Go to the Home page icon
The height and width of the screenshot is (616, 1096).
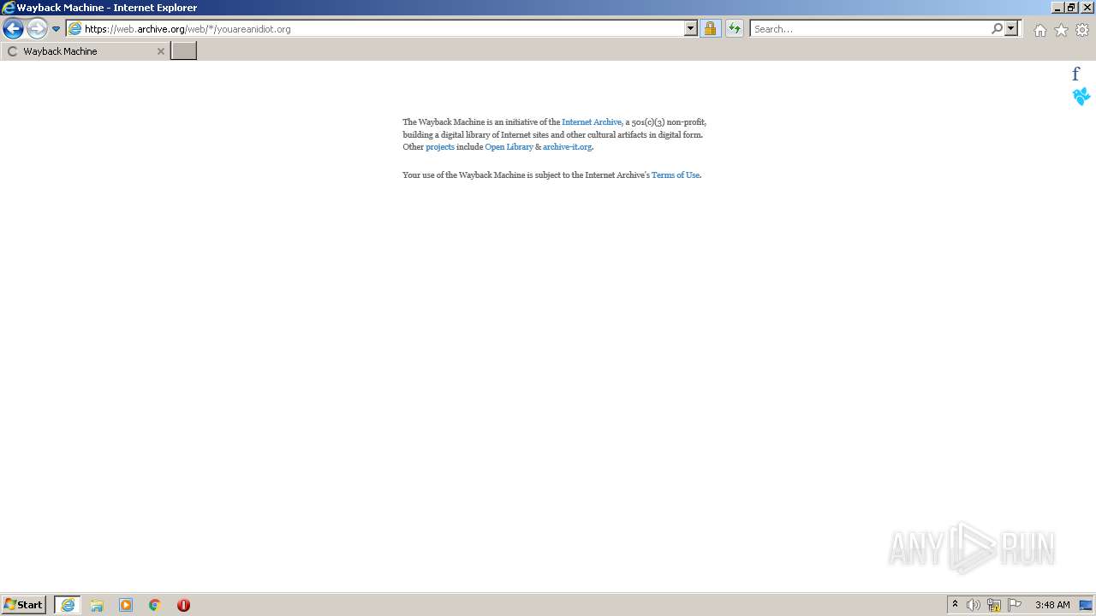click(x=1039, y=30)
